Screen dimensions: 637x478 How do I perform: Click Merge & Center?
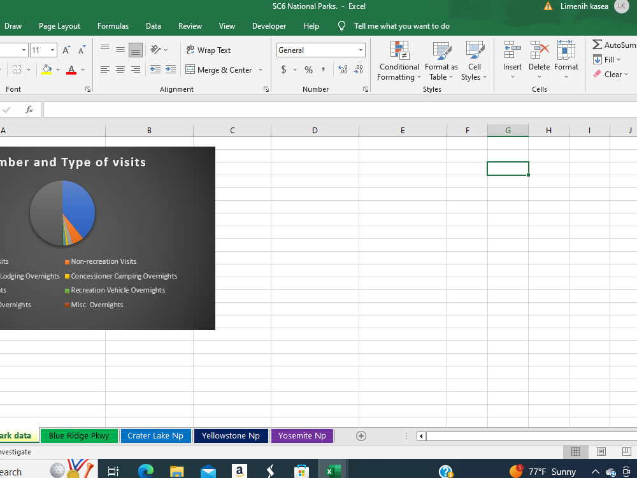tap(218, 70)
